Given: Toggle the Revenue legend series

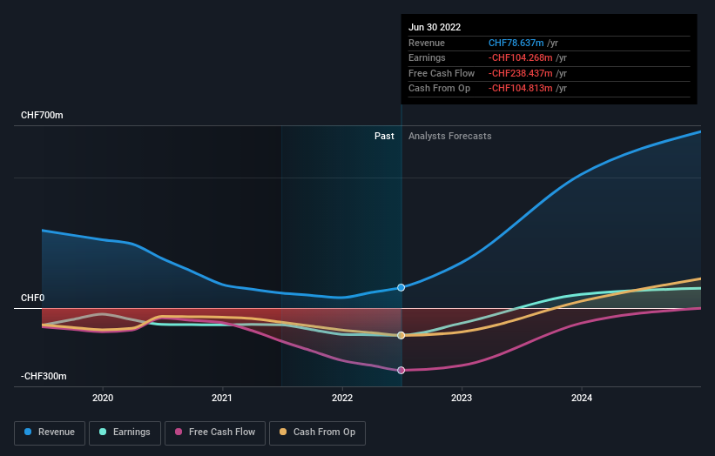Looking at the screenshot, I should (50, 433).
